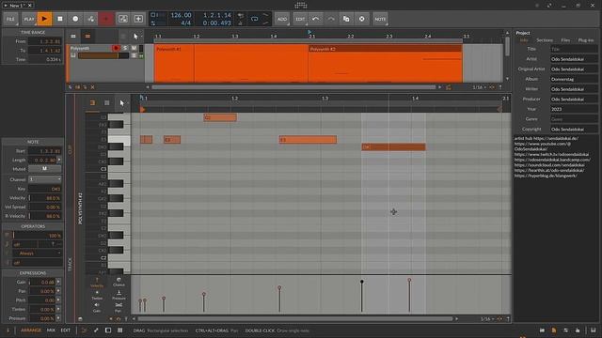Open the Sections tab in Project panel
Image resolution: width=602 pixels, height=338 pixels.
(x=545, y=40)
